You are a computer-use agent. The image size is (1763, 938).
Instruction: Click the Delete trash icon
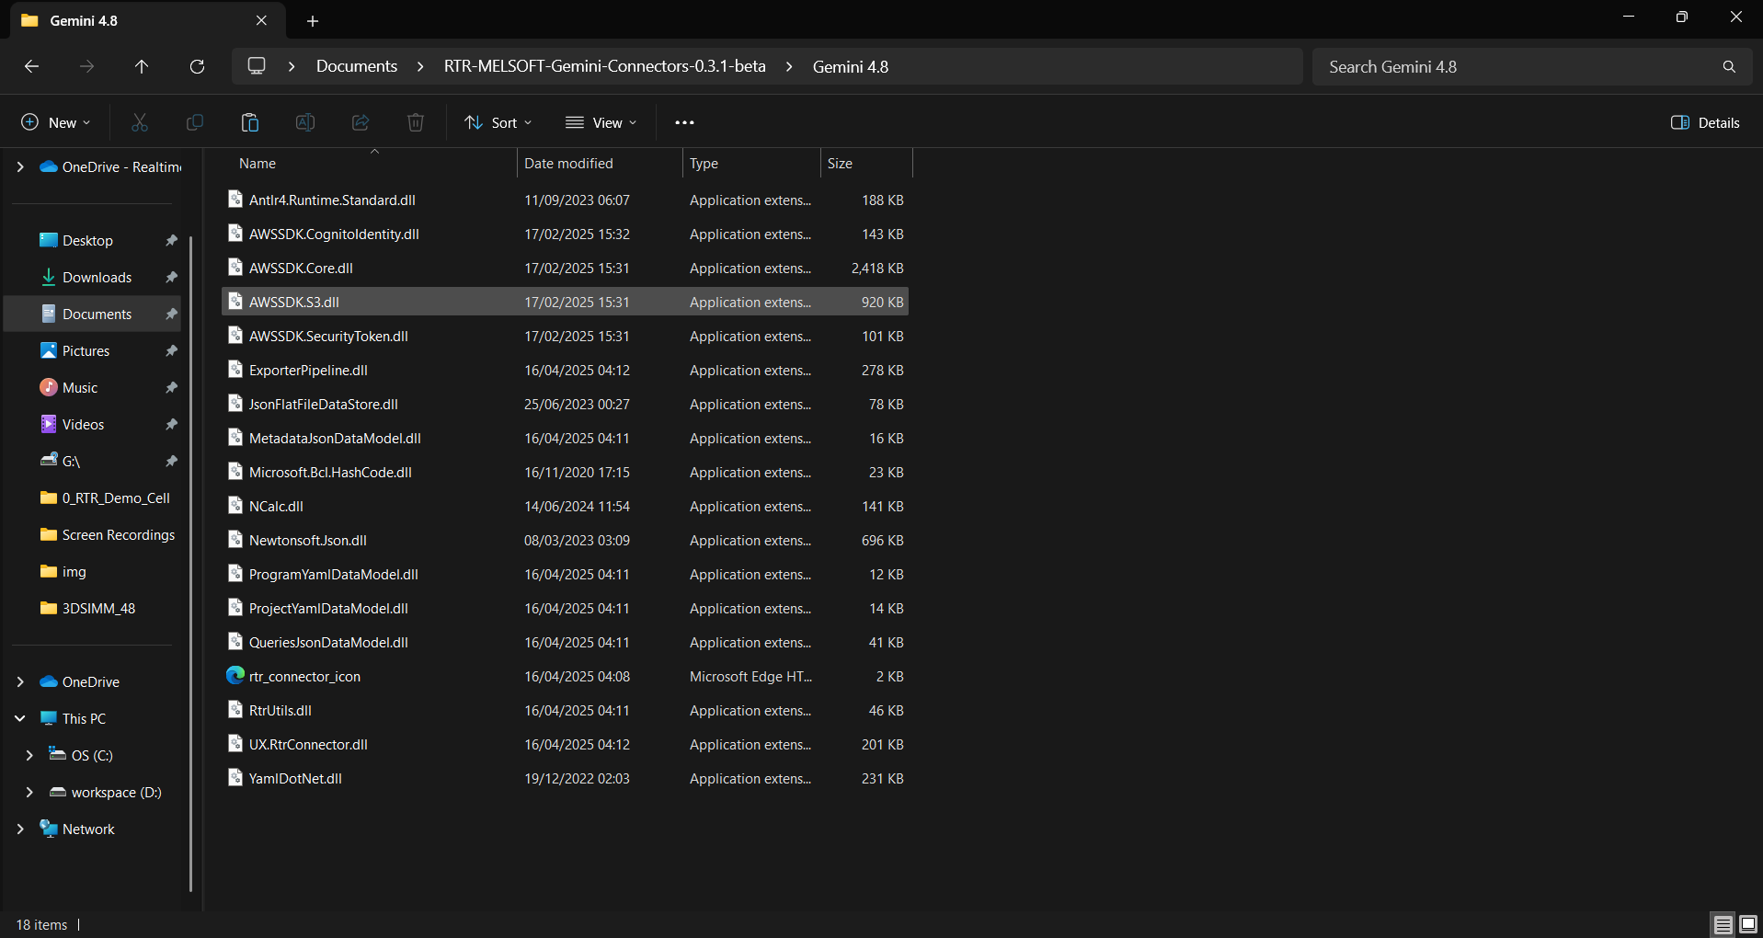click(416, 122)
